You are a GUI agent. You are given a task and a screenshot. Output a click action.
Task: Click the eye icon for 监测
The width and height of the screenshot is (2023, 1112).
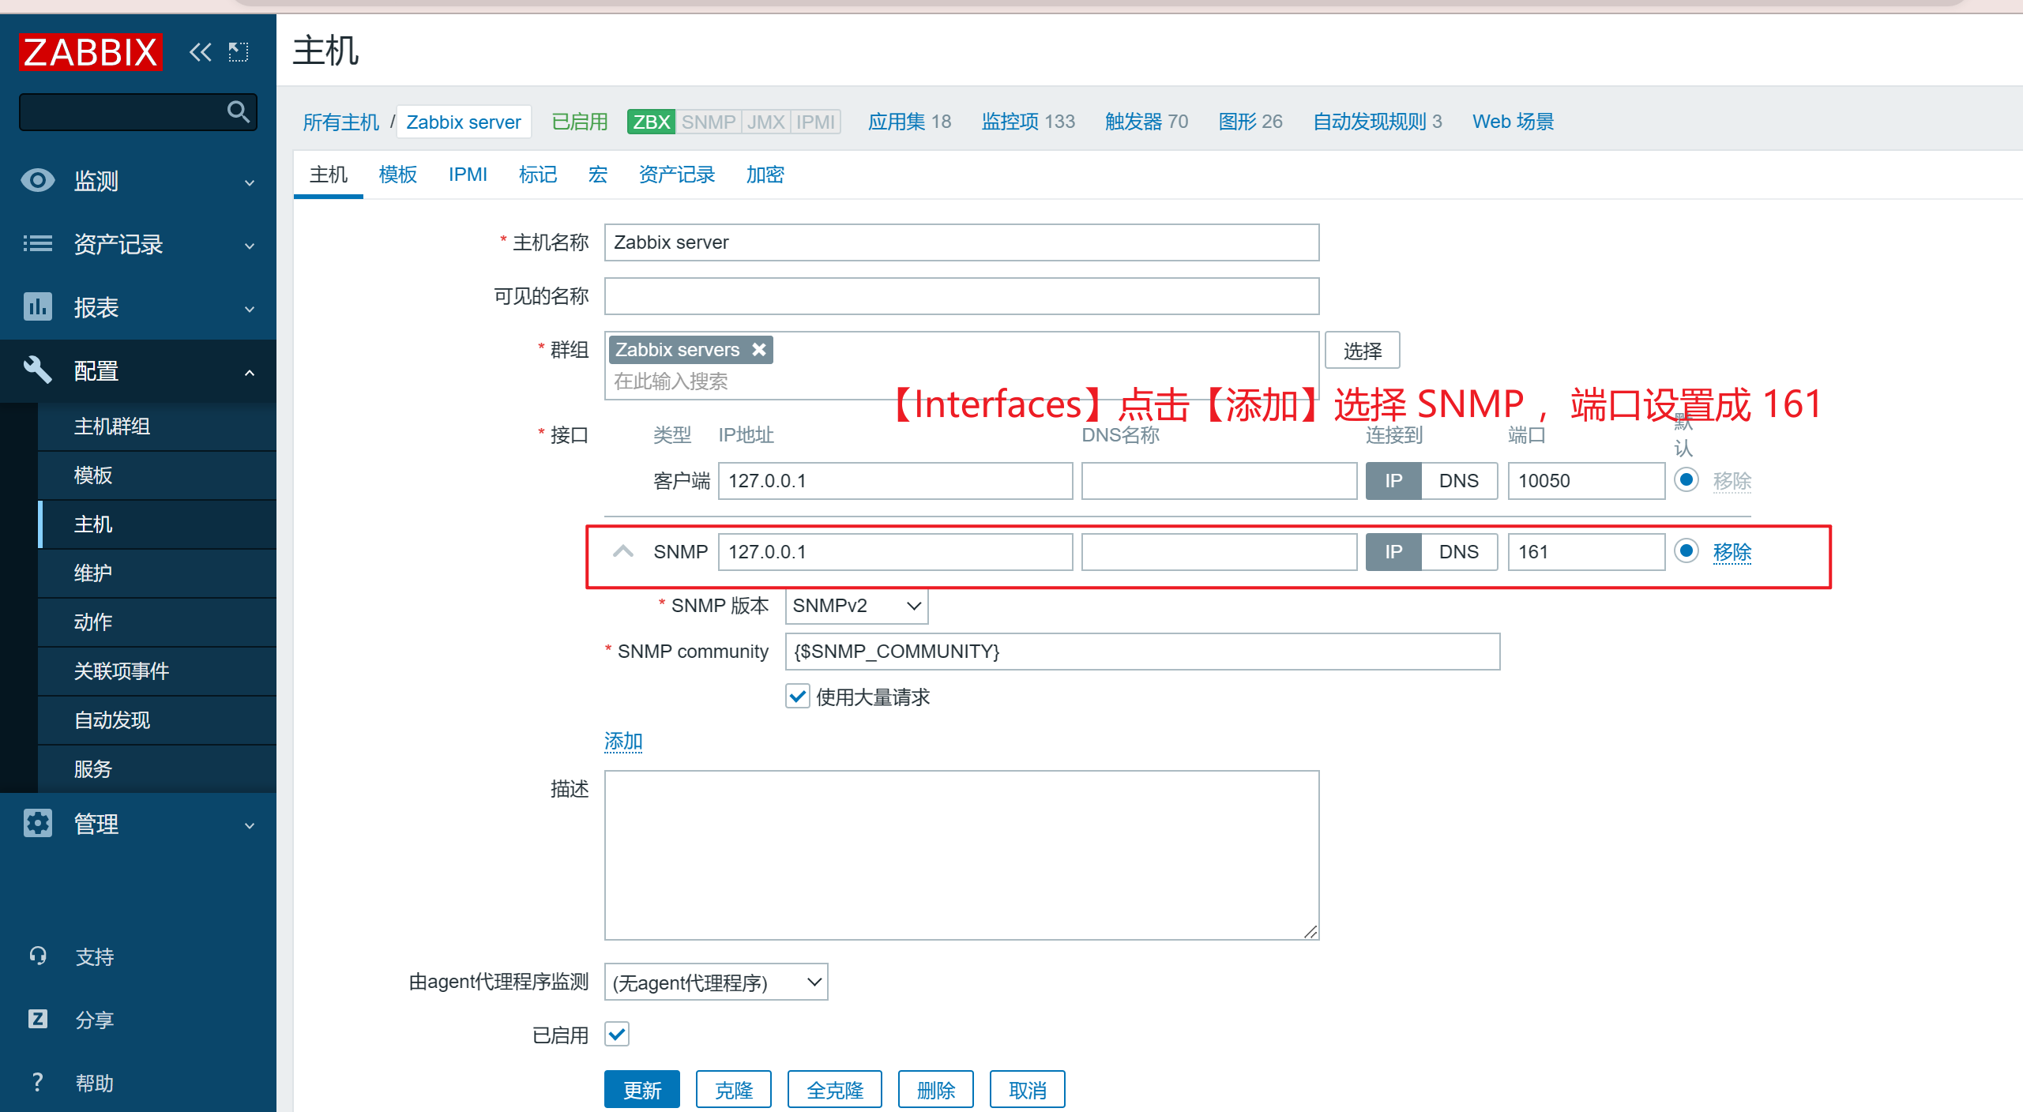[37, 180]
